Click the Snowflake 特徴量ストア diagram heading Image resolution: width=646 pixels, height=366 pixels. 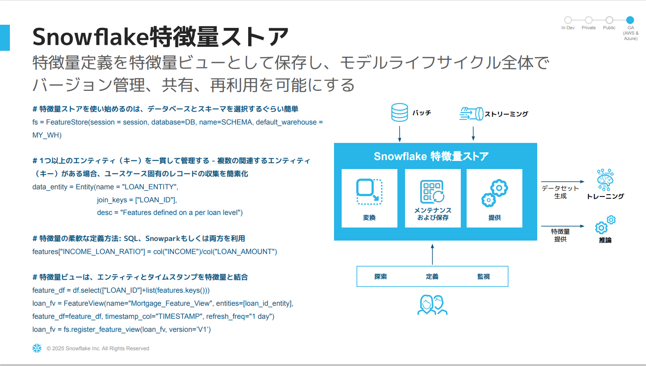[431, 156]
